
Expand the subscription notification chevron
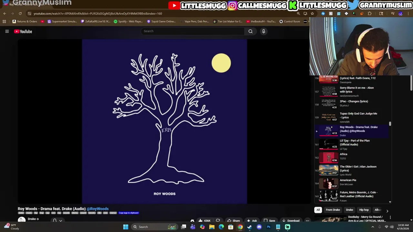tap(60, 221)
